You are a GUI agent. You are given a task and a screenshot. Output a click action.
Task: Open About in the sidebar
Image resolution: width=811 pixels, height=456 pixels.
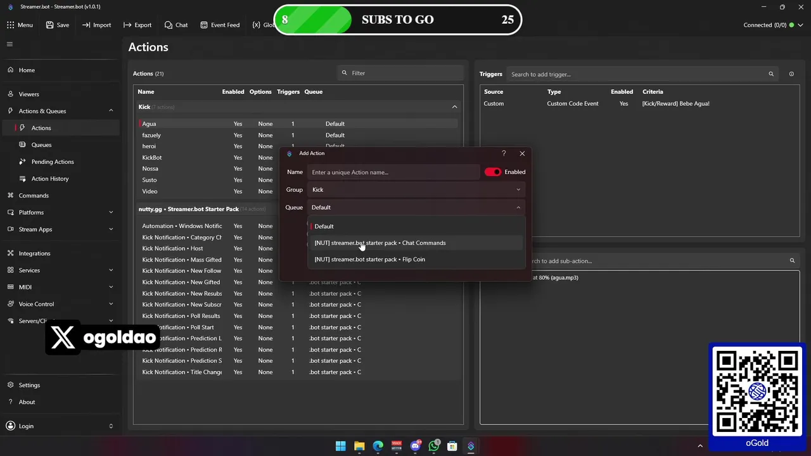60,402
